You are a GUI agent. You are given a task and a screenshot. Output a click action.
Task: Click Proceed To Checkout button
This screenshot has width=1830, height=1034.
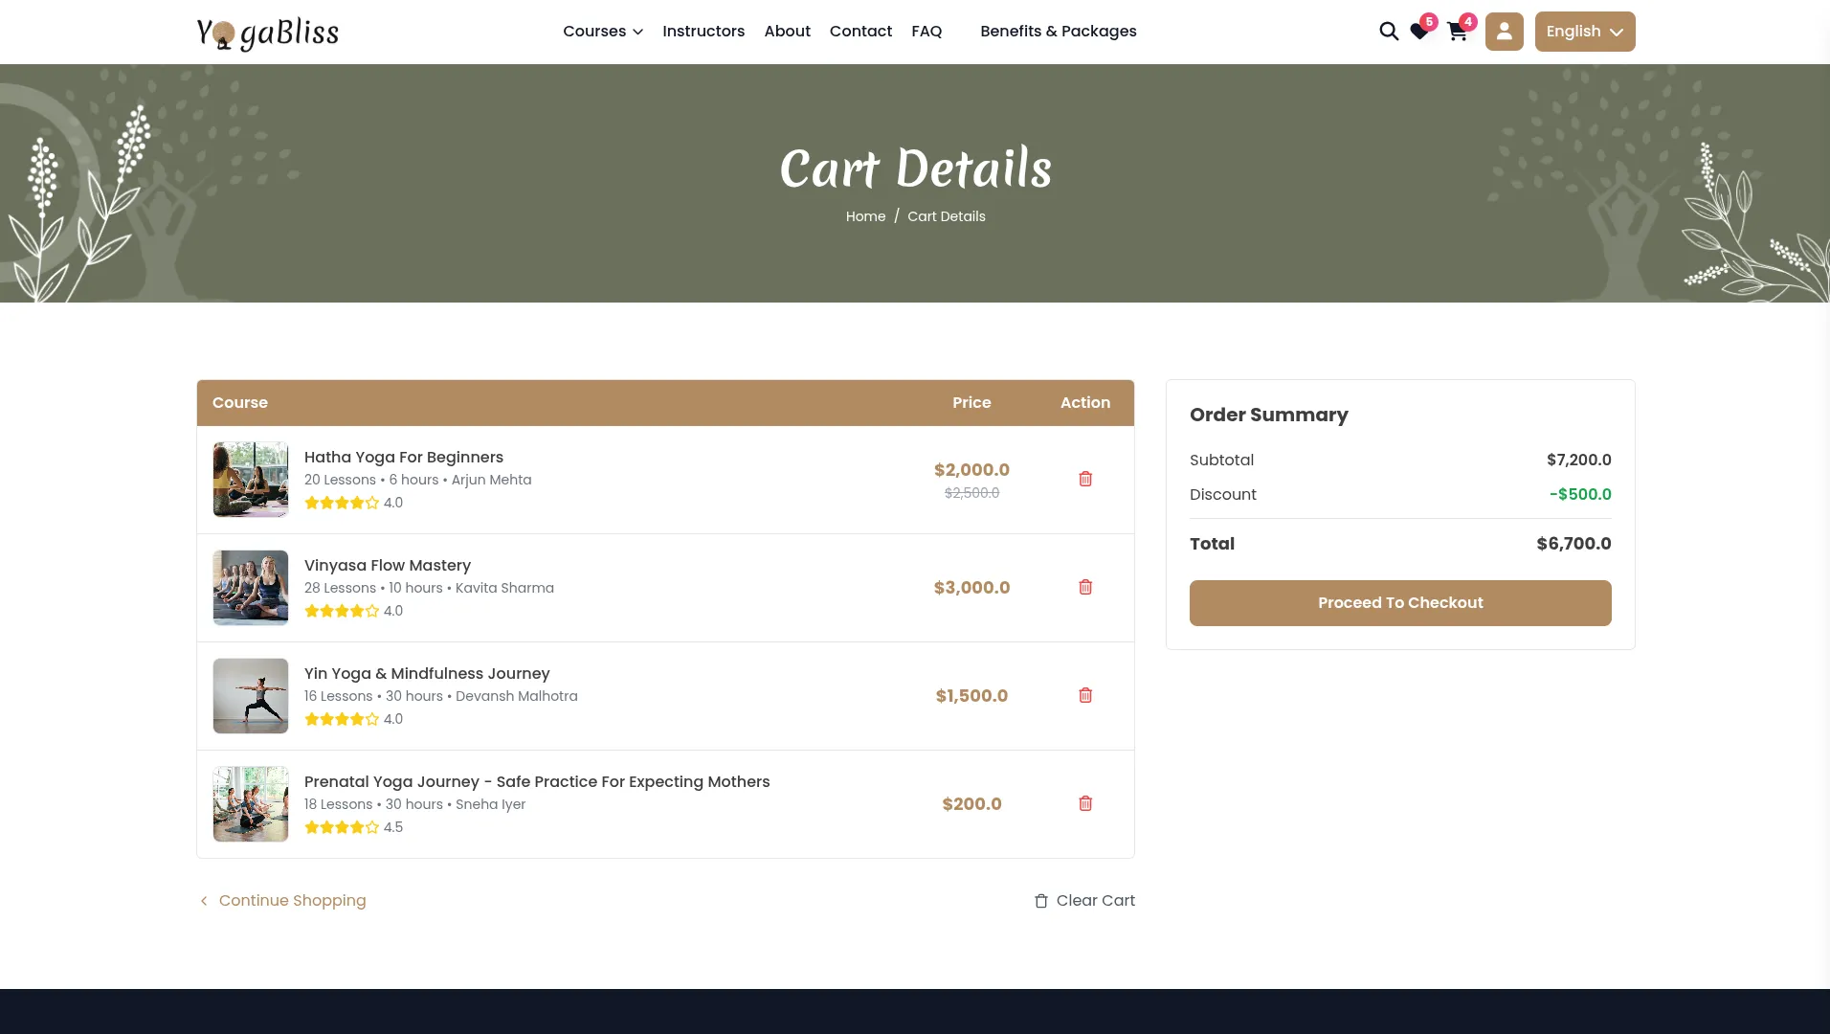click(1399, 603)
